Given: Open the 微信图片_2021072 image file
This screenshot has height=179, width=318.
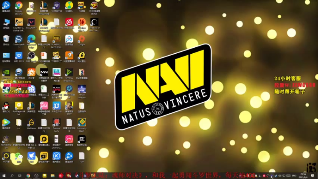Looking at the screenshot, I should pyautogui.click(x=56, y=142).
